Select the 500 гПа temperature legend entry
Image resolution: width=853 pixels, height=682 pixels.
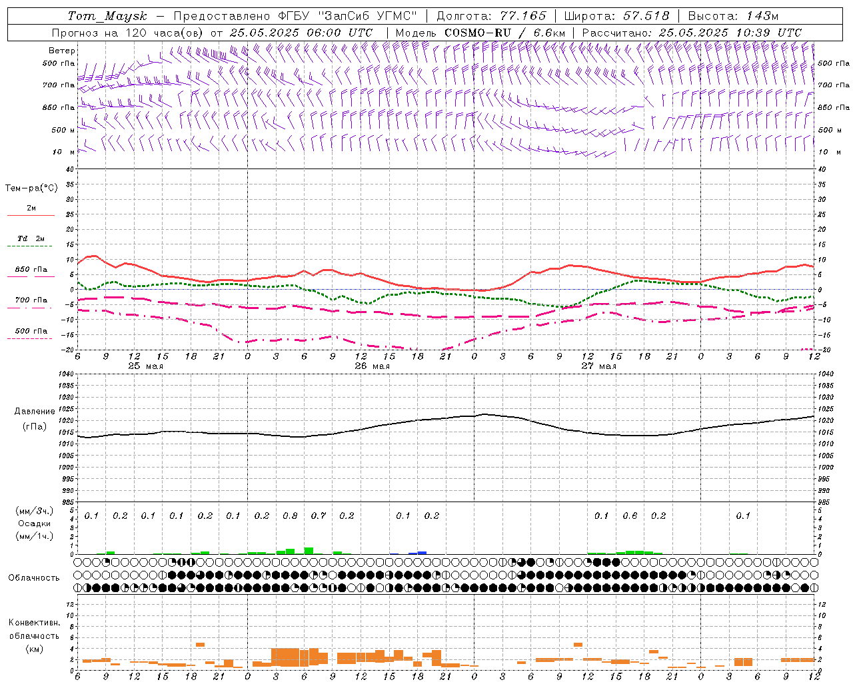click(31, 331)
